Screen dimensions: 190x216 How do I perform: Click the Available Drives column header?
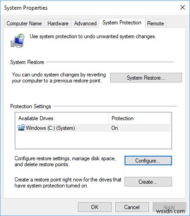point(62,118)
